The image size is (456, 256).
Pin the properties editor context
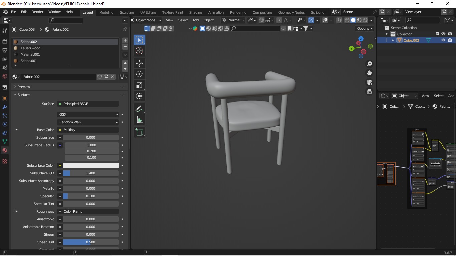pos(125,29)
